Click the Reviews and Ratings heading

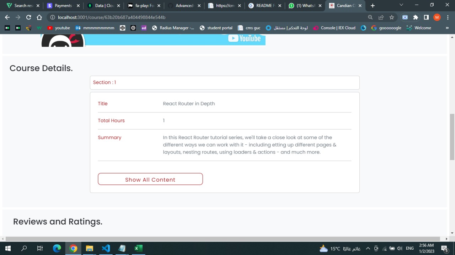pyautogui.click(x=58, y=222)
